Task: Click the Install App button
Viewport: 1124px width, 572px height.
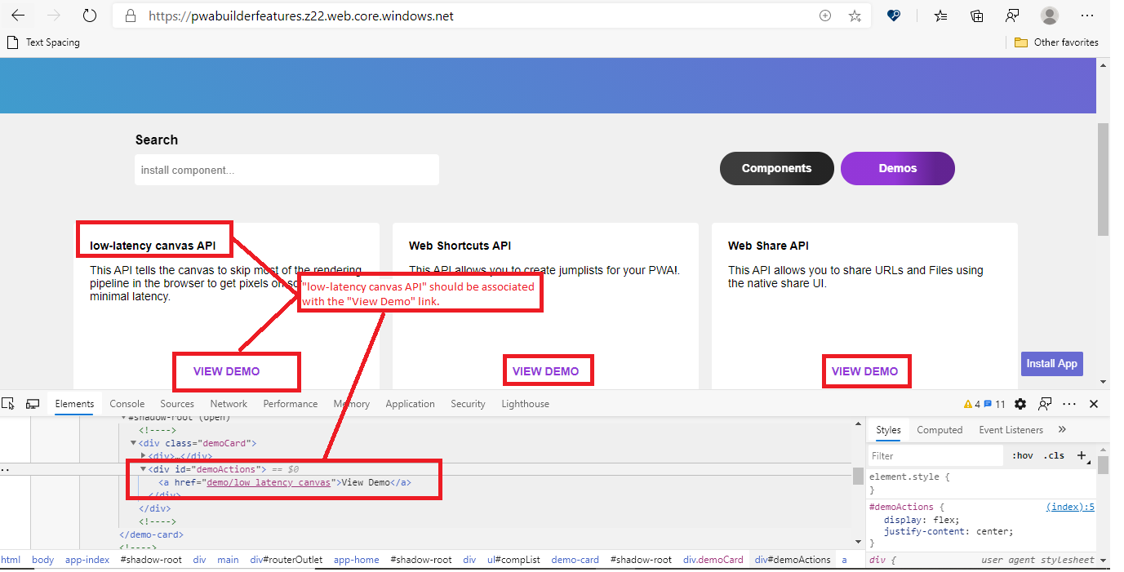Action: click(1051, 363)
